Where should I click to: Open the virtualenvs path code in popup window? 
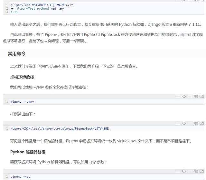201,123
